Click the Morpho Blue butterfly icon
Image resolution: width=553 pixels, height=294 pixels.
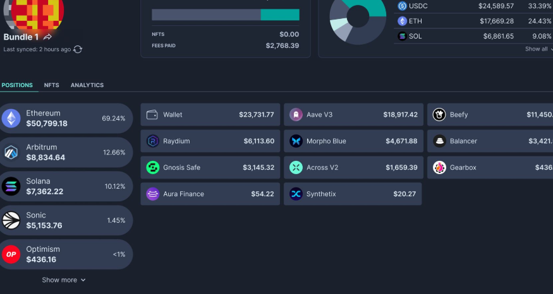296,141
